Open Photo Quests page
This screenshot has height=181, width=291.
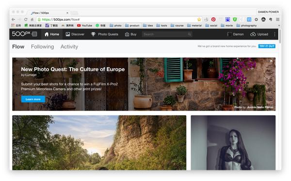click(105, 34)
